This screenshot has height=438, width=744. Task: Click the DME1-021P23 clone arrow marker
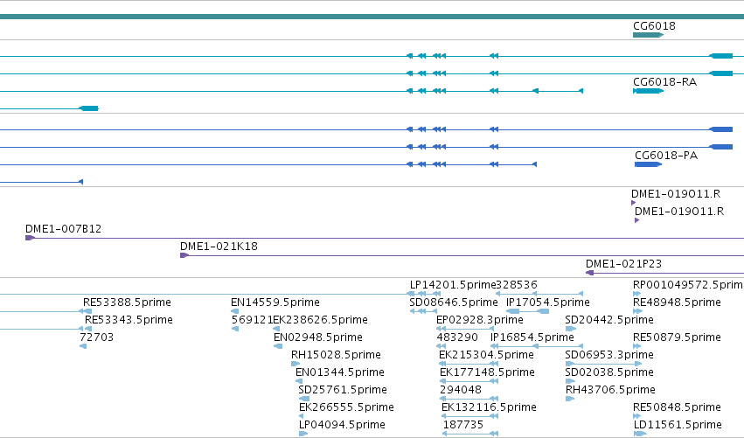point(590,273)
